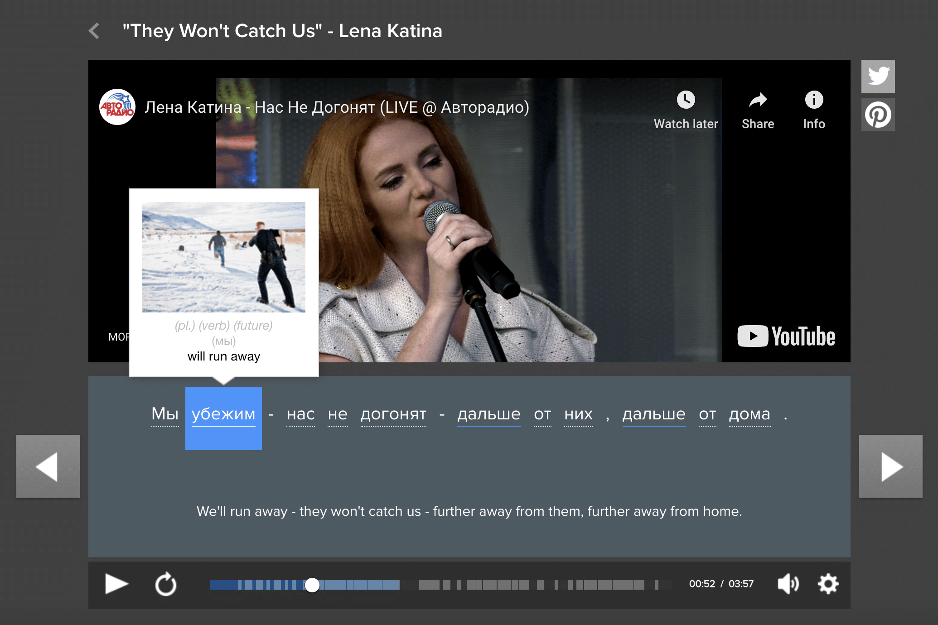This screenshot has width=938, height=625.
Task: Open the Авторадио channel avatar
Action: (x=117, y=107)
